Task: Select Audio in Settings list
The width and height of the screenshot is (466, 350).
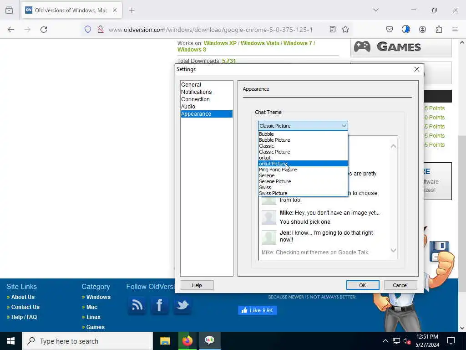Action: coord(207,107)
